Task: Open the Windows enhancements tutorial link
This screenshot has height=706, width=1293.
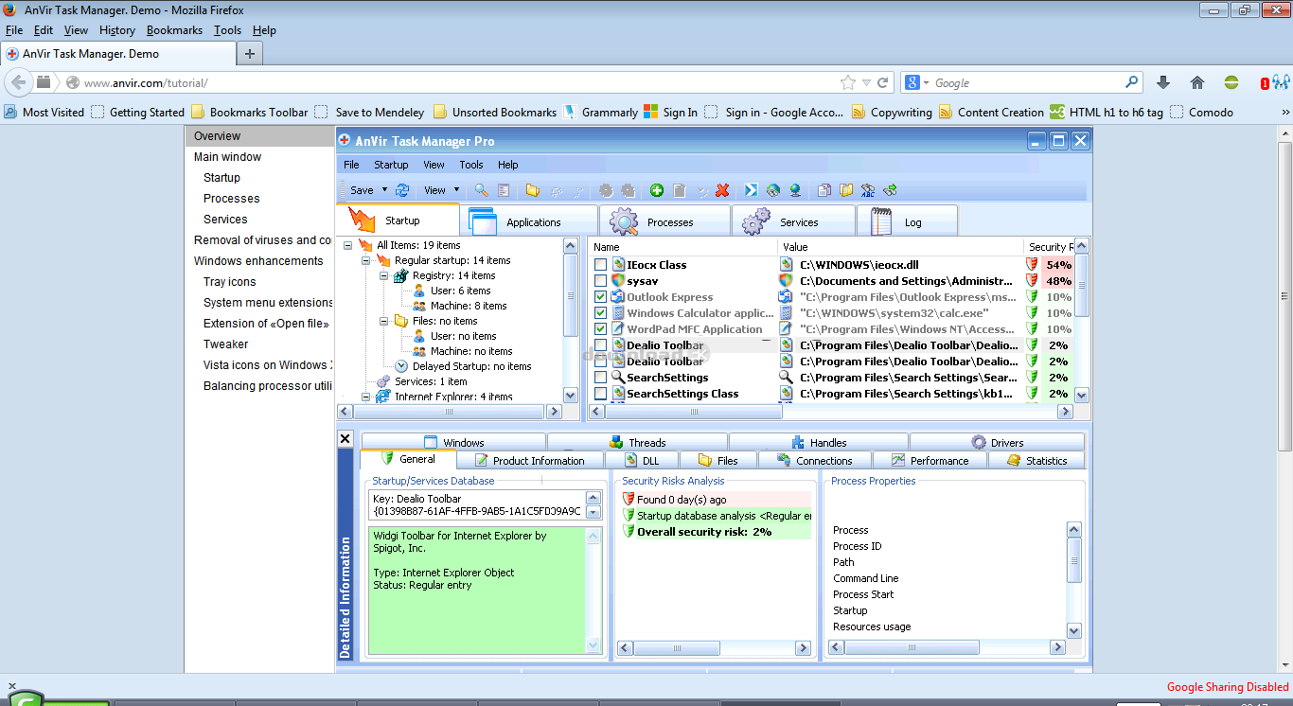Action: [x=258, y=261]
